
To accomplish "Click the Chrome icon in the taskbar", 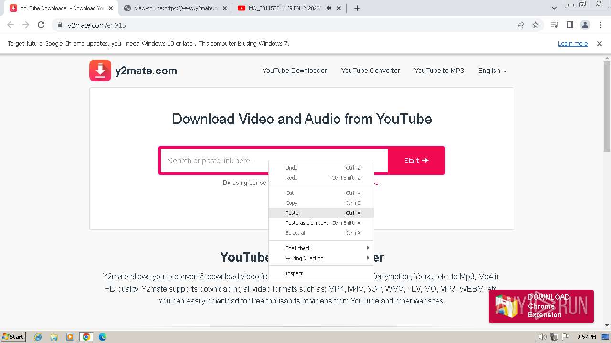I will coord(86,337).
